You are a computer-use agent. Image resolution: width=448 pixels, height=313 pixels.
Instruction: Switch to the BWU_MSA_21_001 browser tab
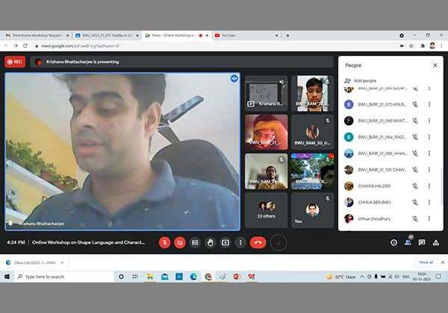[x=106, y=35]
